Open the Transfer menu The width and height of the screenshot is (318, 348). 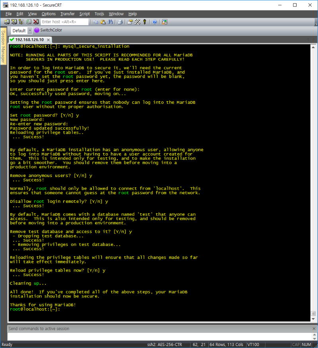click(x=67, y=14)
